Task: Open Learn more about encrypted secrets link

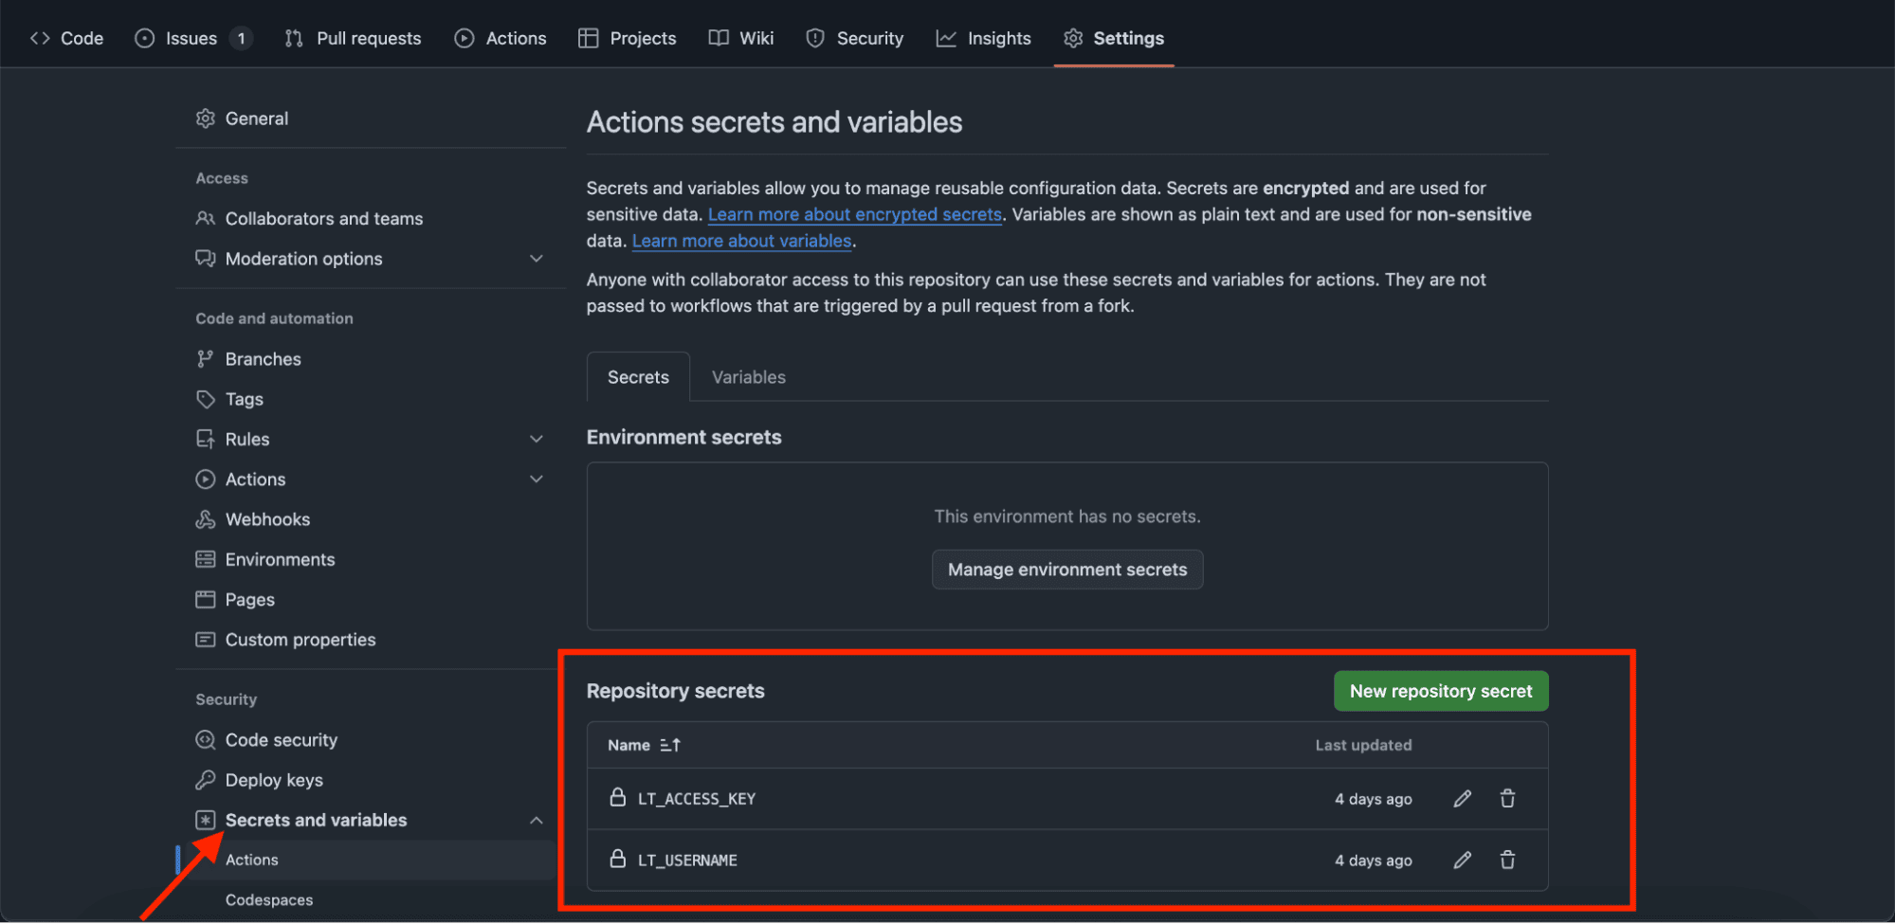Action: tap(854, 215)
